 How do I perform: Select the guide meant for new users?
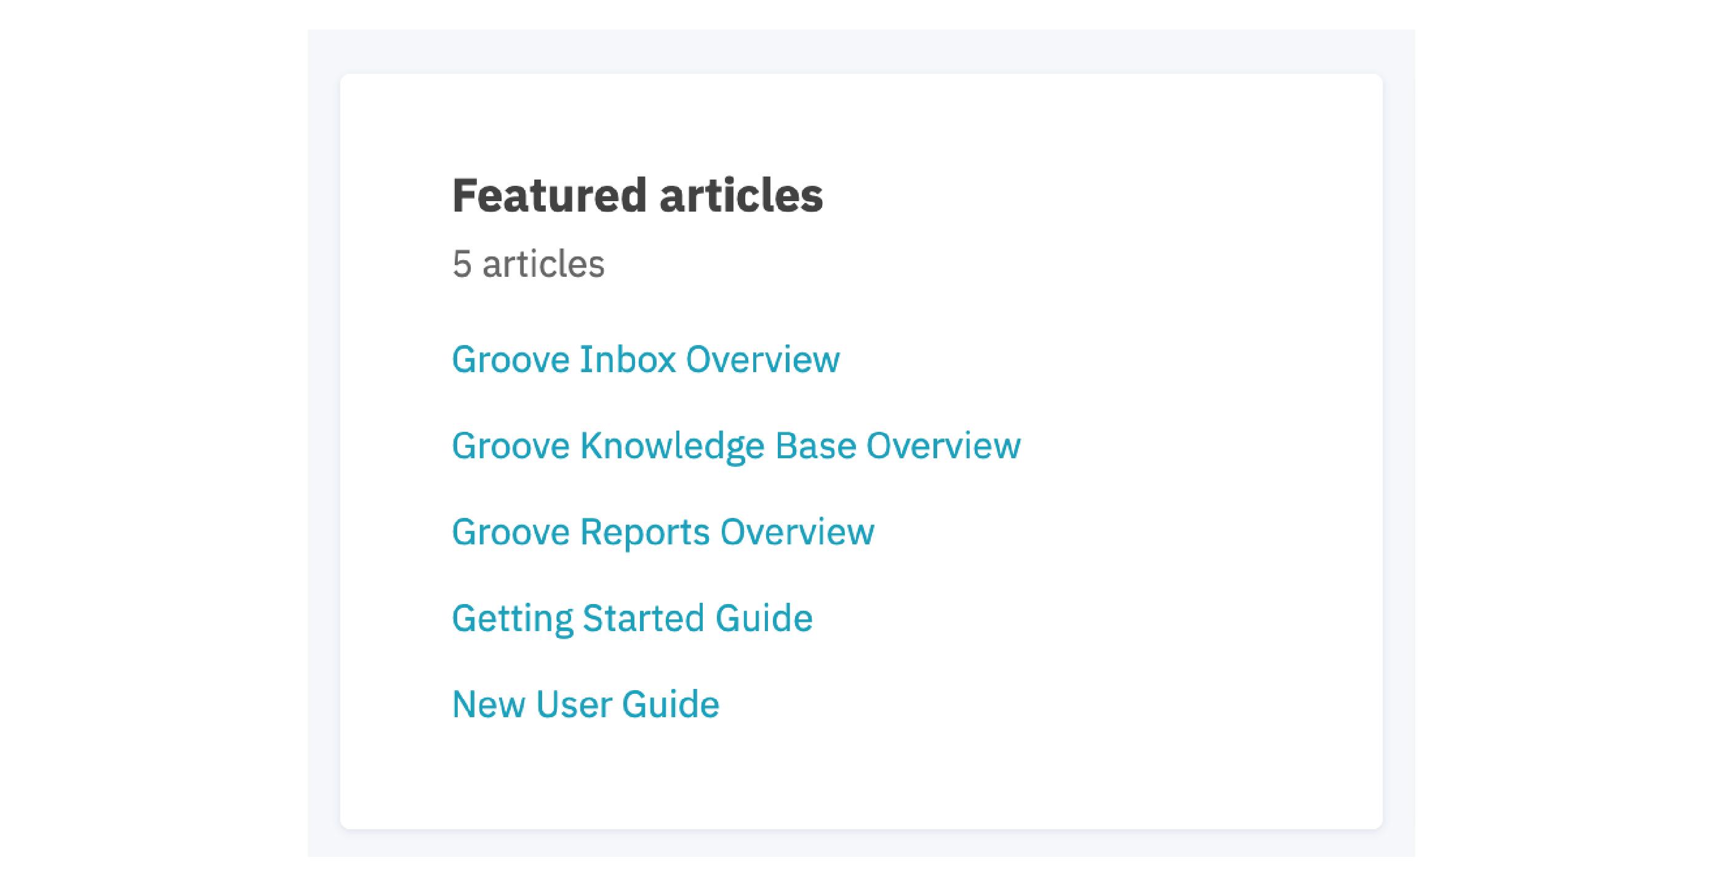tap(585, 703)
